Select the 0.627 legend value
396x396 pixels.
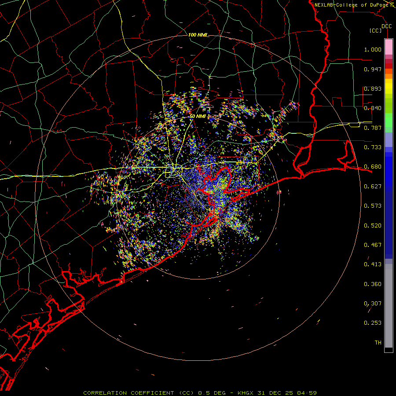pos(373,187)
